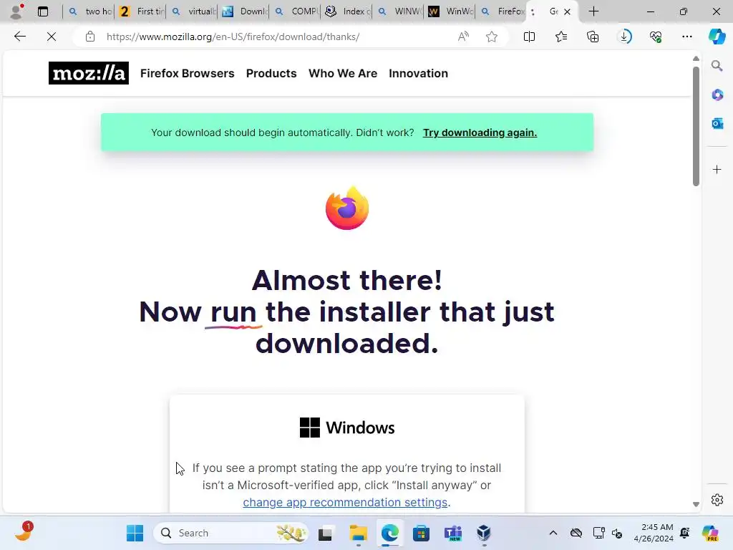Open the Microsoft 365 sidebar icon
Image resolution: width=733 pixels, height=550 pixels.
coord(717,95)
